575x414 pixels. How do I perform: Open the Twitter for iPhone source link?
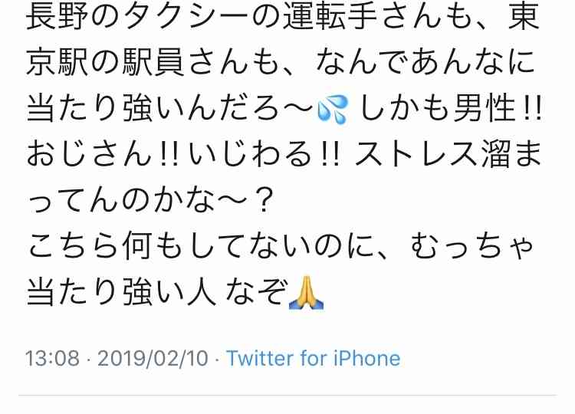point(313,358)
